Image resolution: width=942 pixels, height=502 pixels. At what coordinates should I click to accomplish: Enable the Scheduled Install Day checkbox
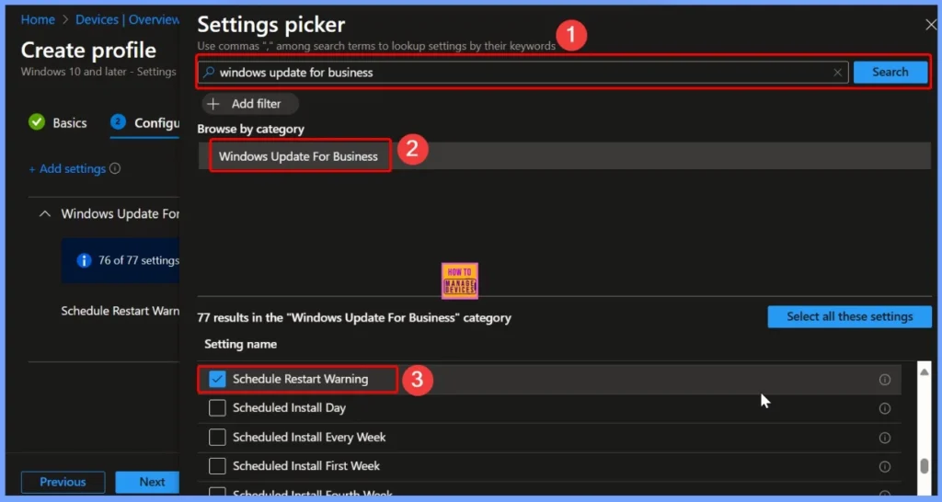coord(217,408)
